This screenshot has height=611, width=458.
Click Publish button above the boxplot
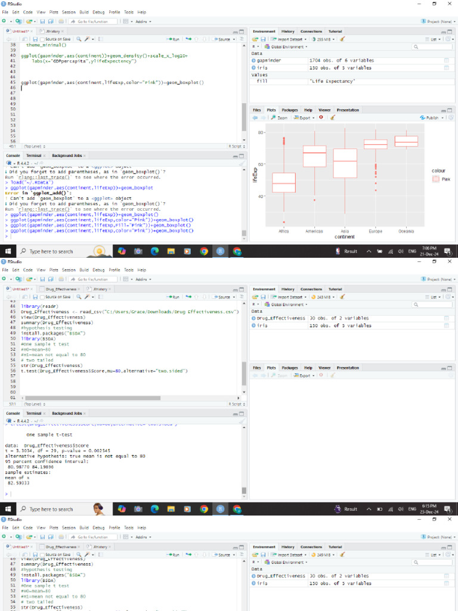pyautogui.click(x=430, y=118)
